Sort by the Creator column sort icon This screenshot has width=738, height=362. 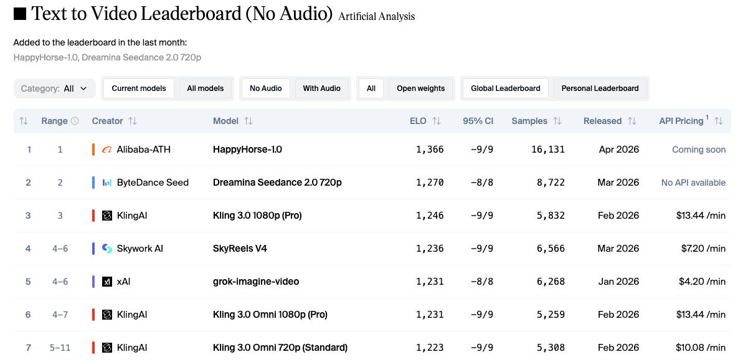tap(133, 121)
